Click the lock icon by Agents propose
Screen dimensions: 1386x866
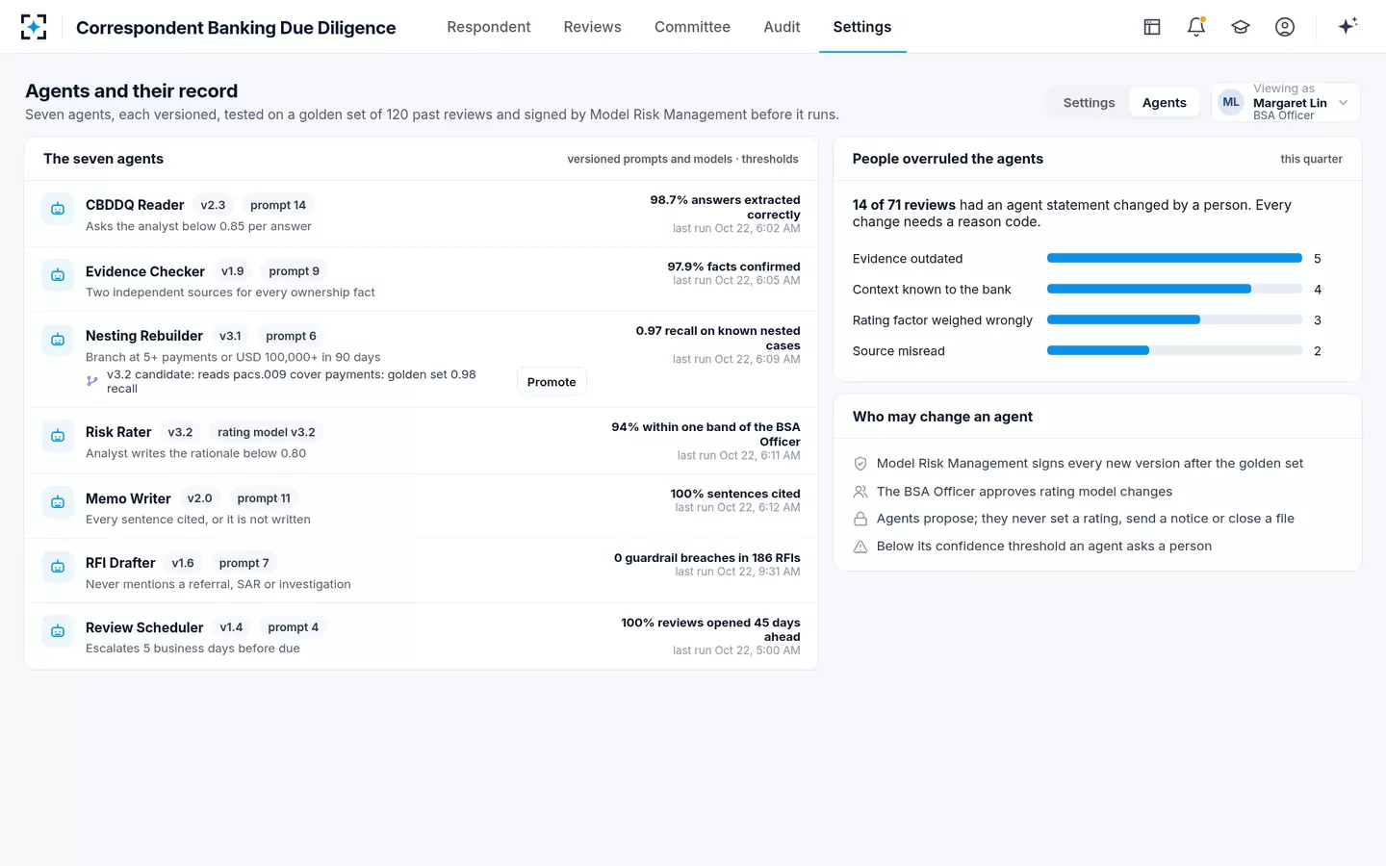click(x=860, y=519)
